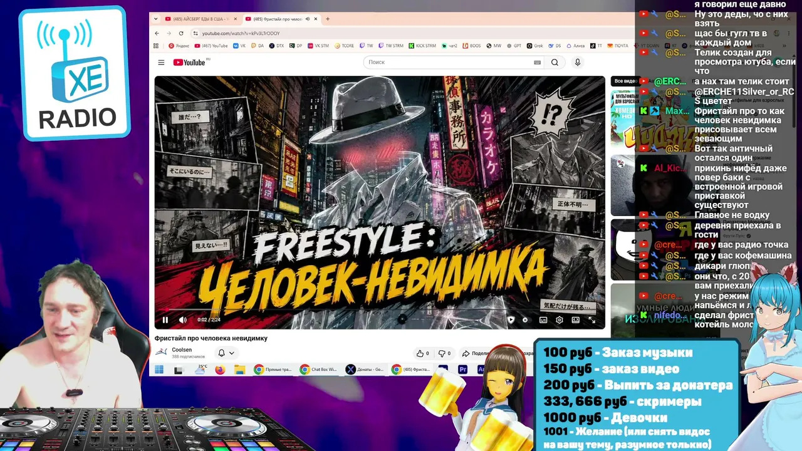Open the (467) YouTube bookmark
802x451 pixels.
(211, 46)
